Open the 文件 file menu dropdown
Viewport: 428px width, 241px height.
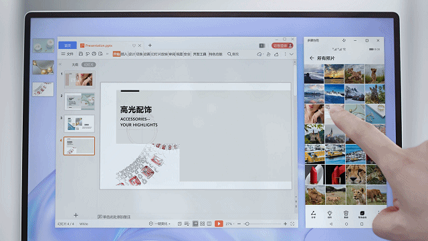point(68,54)
